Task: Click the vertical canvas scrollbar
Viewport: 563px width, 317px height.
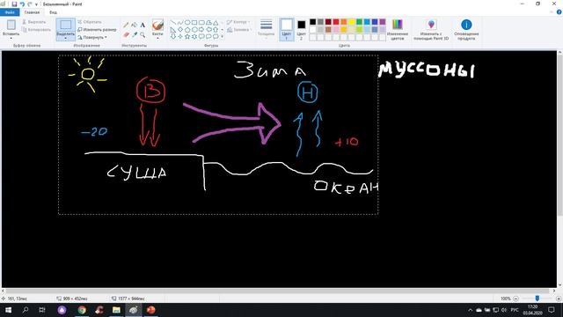Action: pos(559,135)
